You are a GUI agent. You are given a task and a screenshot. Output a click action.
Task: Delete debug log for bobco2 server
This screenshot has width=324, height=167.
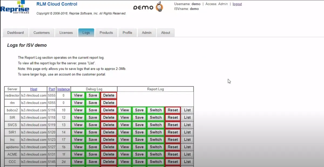[109, 110]
